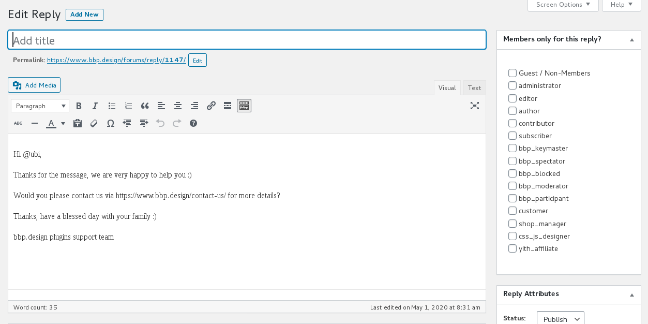Image resolution: width=648 pixels, height=324 pixels.
Task: Open the Status dropdown showing Publish
Action: coord(560,319)
